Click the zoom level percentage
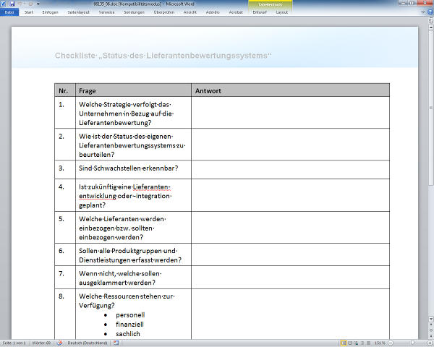This screenshot has height=347, width=434. click(380, 343)
